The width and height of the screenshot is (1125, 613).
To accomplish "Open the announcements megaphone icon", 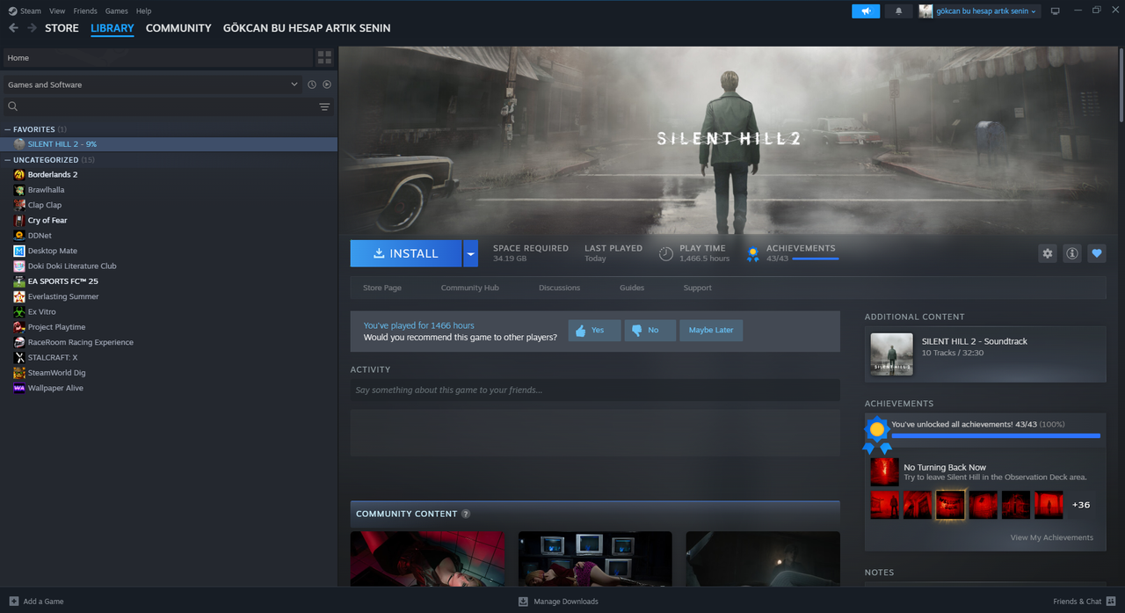I will pos(866,11).
